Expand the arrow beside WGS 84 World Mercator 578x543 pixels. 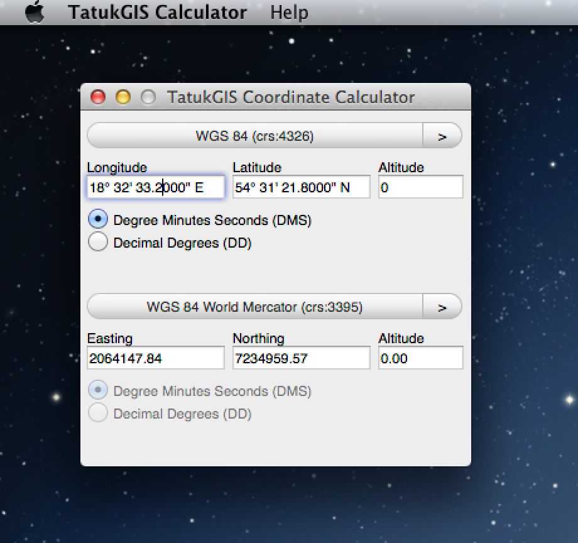pyautogui.click(x=442, y=307)
